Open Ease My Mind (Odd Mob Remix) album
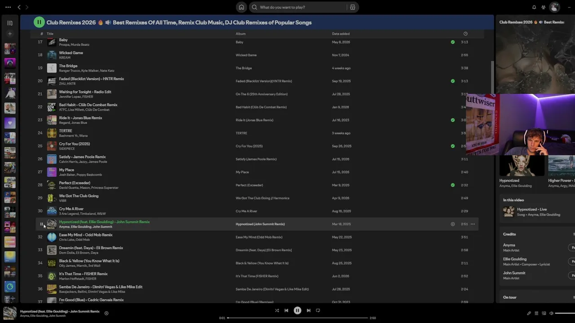 pos(259,237)
